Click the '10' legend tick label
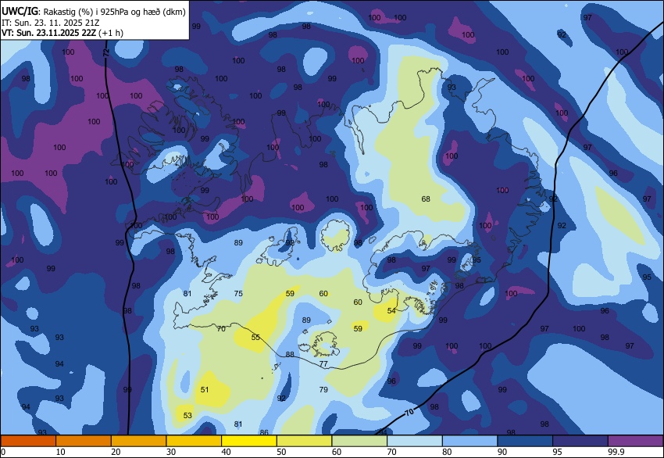Image resolution: width=664 pixels, height=458 pixels. (x=61, y=452)
